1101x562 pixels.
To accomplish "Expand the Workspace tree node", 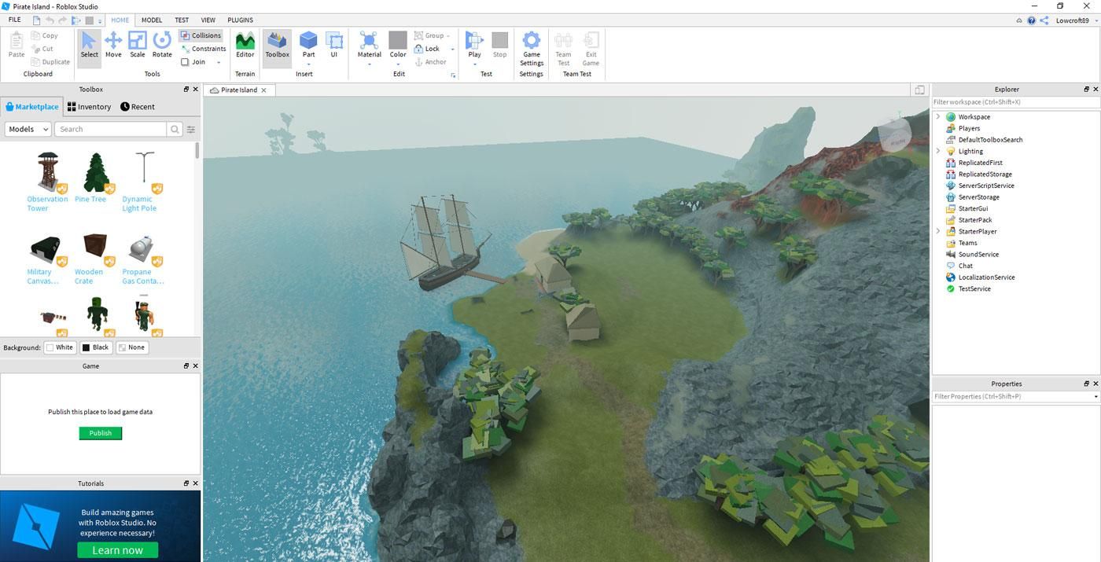I will pos(937,117).
